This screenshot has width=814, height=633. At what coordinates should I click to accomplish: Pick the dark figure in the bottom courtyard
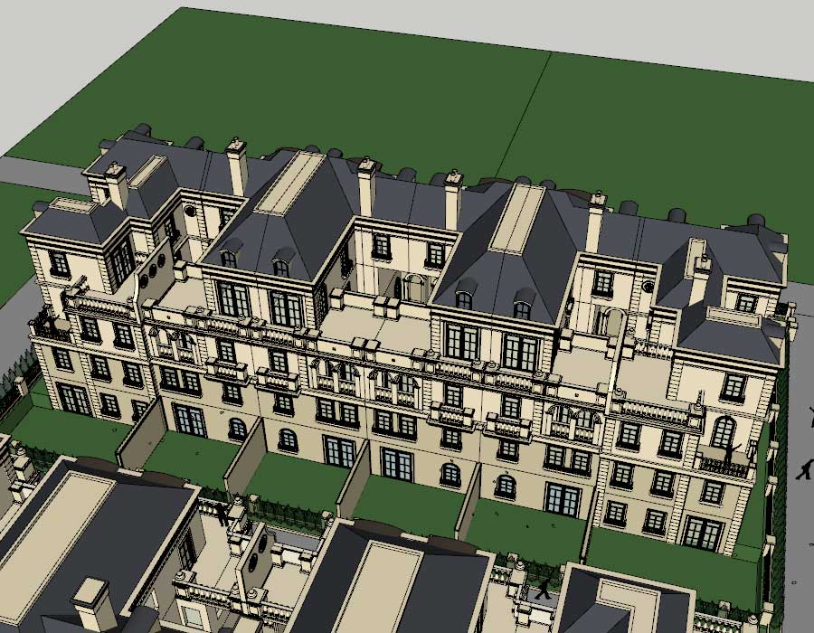pos(544,590)
